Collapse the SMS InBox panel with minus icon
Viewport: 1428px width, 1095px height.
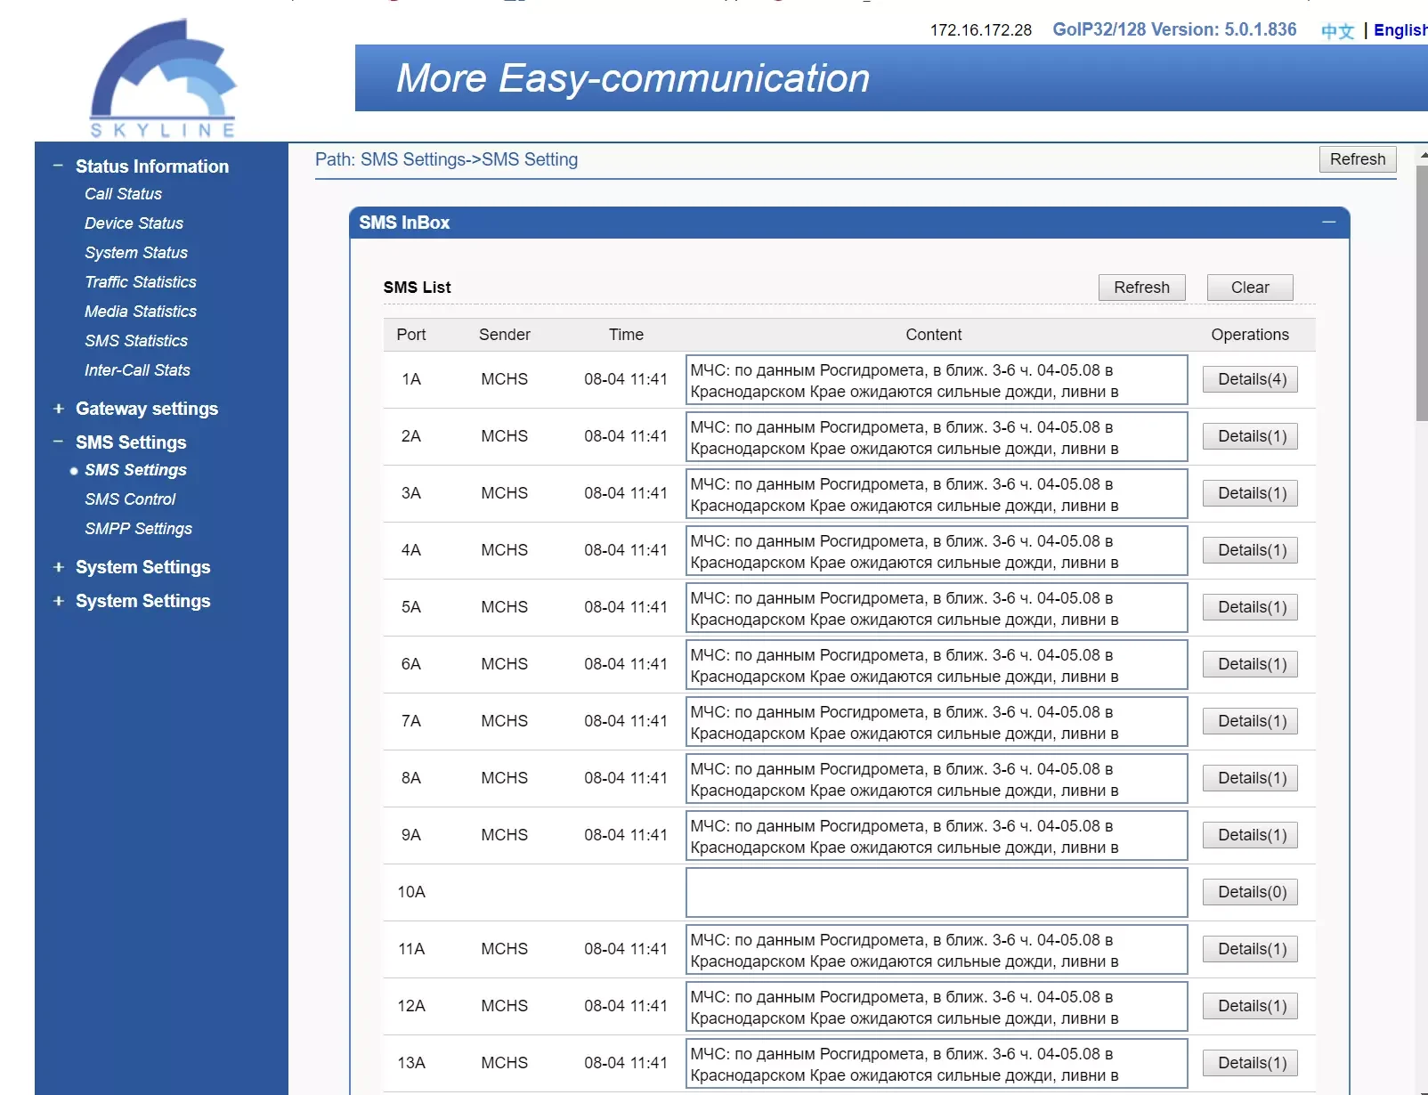tap(1328, 222)
